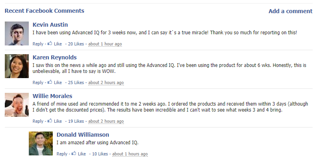The height and width of the screenshot is (159, 321).
Task: Reply to Donald Williamson's comment
Action: pyautogui.click(x=62, y=154)
